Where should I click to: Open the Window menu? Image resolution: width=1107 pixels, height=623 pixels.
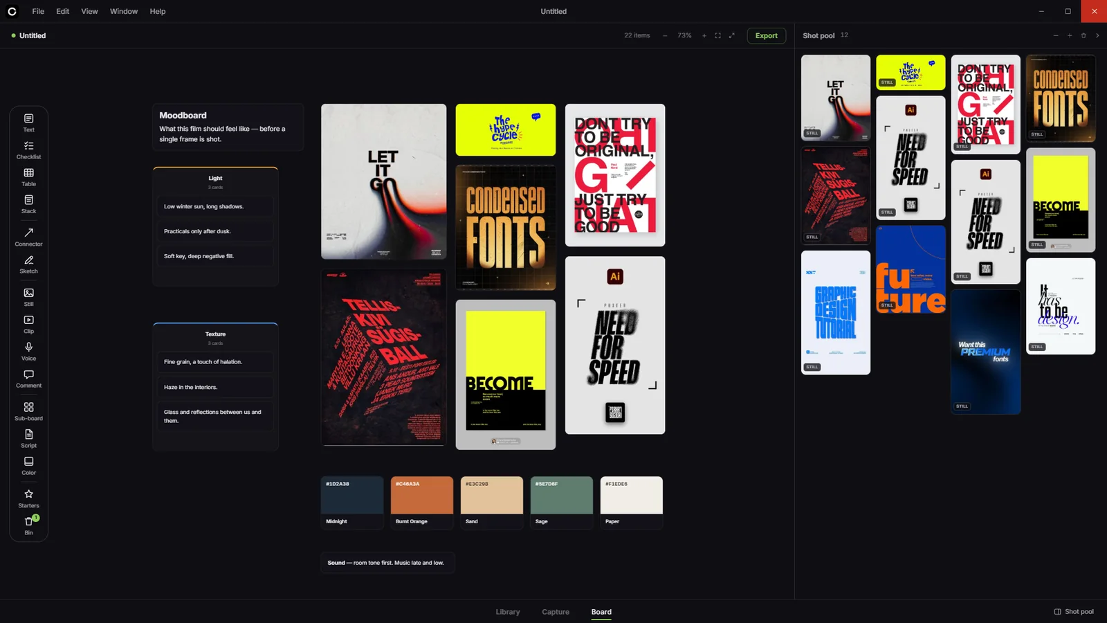(124, 11)
